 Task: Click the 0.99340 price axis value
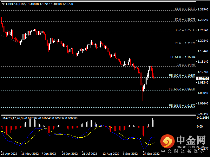click(x=203, y=114)
